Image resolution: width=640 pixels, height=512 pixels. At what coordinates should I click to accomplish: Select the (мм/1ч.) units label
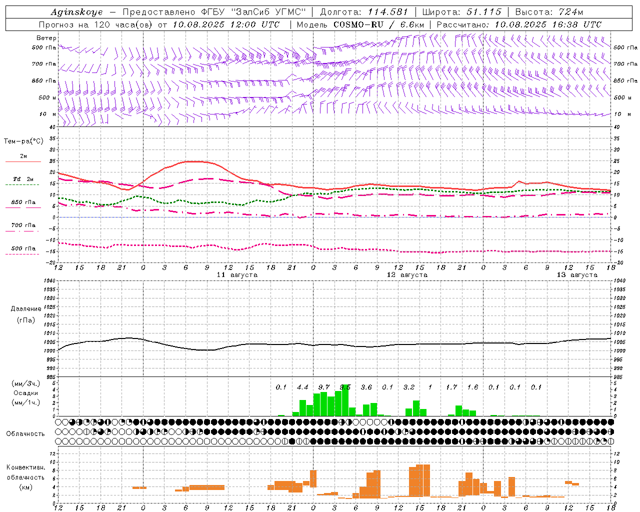pos(25,402)
